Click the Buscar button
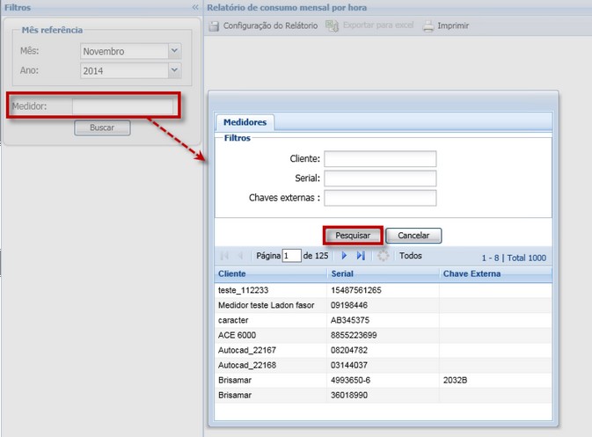Viewport: 592px width, 437px height. [102, 127]
